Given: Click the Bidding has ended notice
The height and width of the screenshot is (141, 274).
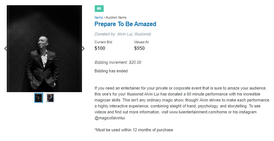Looking at the screenshot, I should [x=111, y=71].
